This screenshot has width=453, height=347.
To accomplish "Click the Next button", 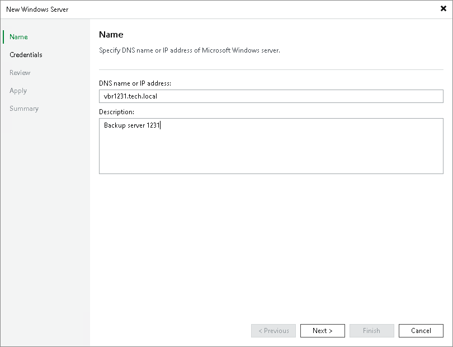I will (x=323, y=331).
